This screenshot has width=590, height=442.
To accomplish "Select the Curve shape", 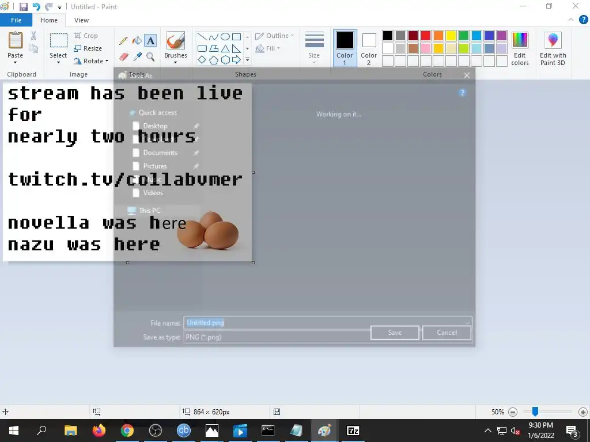I will [x=213, y=37].
